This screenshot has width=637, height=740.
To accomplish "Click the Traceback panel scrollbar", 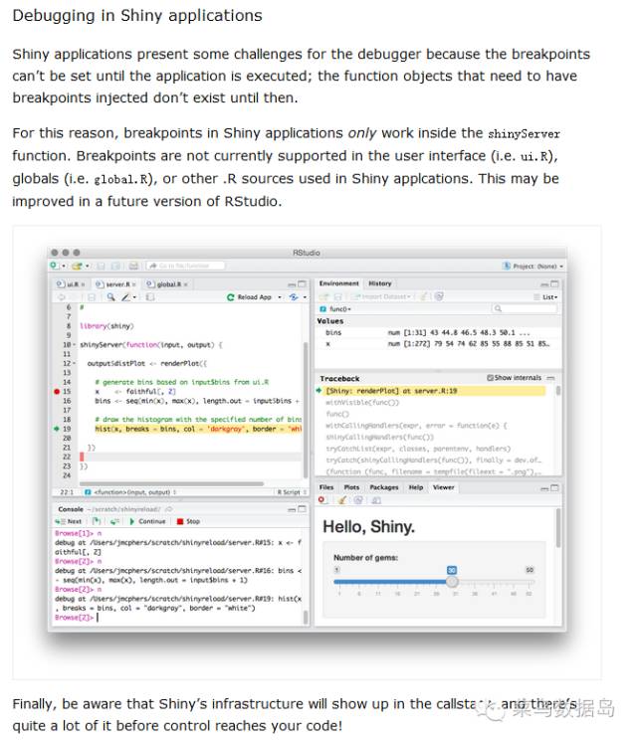I will (x=558, y=391).
